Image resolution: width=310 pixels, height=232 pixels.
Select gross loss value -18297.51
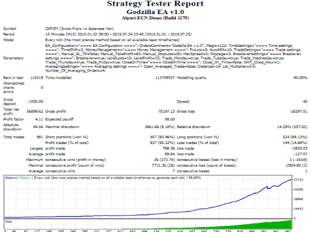click(x=298, y=111)
